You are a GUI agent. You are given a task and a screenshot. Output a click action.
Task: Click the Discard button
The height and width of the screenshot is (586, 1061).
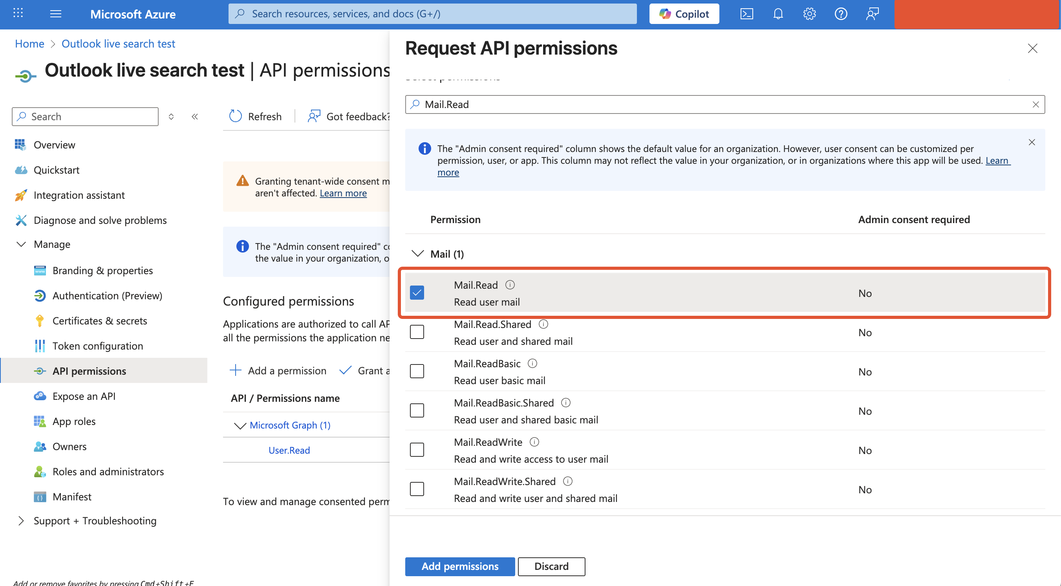pyautogui.click(x=551, y=566)
